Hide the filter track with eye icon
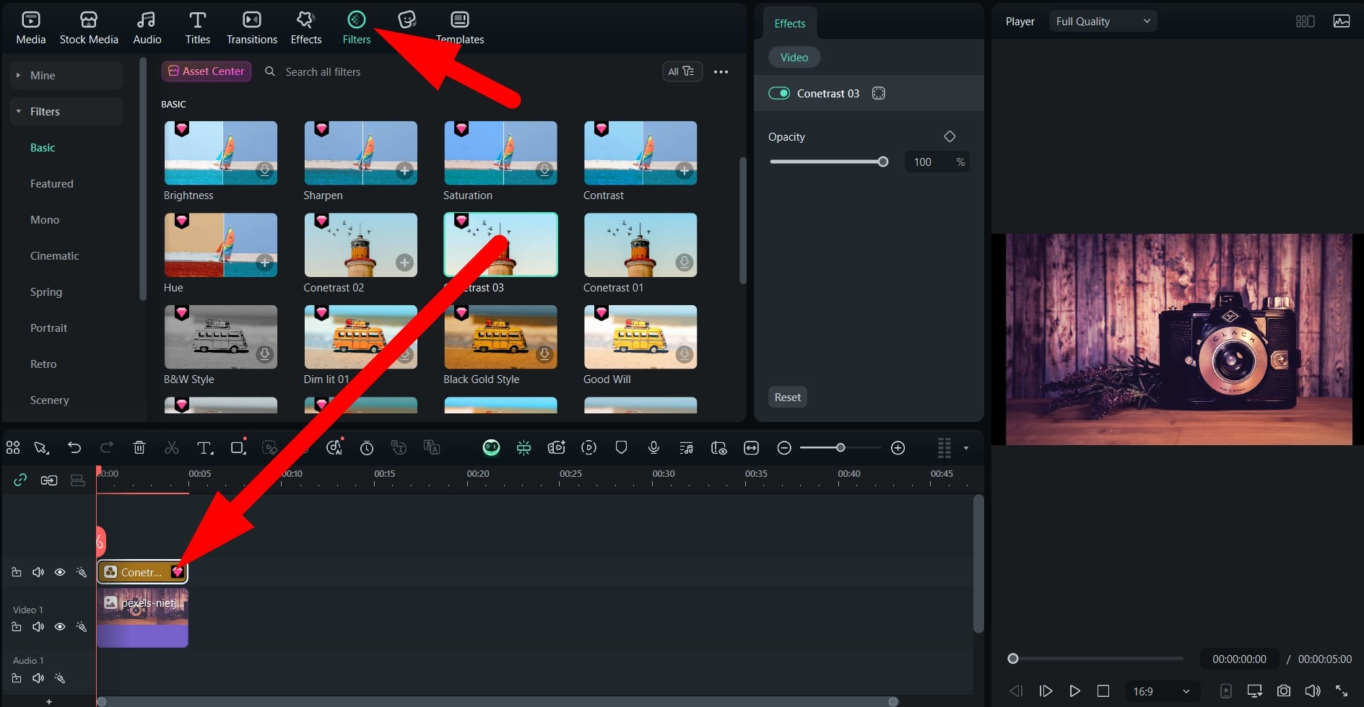1364x707 pixels. coord(60,572)
